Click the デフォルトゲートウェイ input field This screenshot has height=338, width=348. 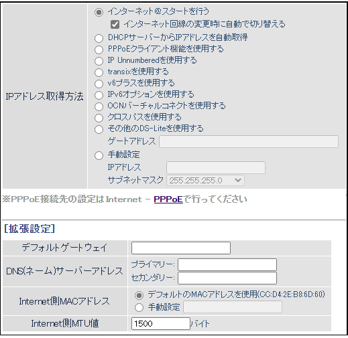(181, 248)
